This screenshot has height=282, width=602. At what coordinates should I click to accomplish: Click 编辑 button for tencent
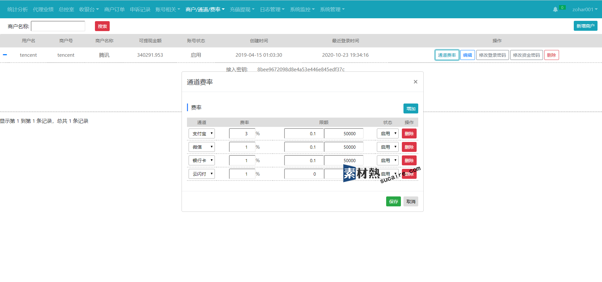tap(467, 55)
